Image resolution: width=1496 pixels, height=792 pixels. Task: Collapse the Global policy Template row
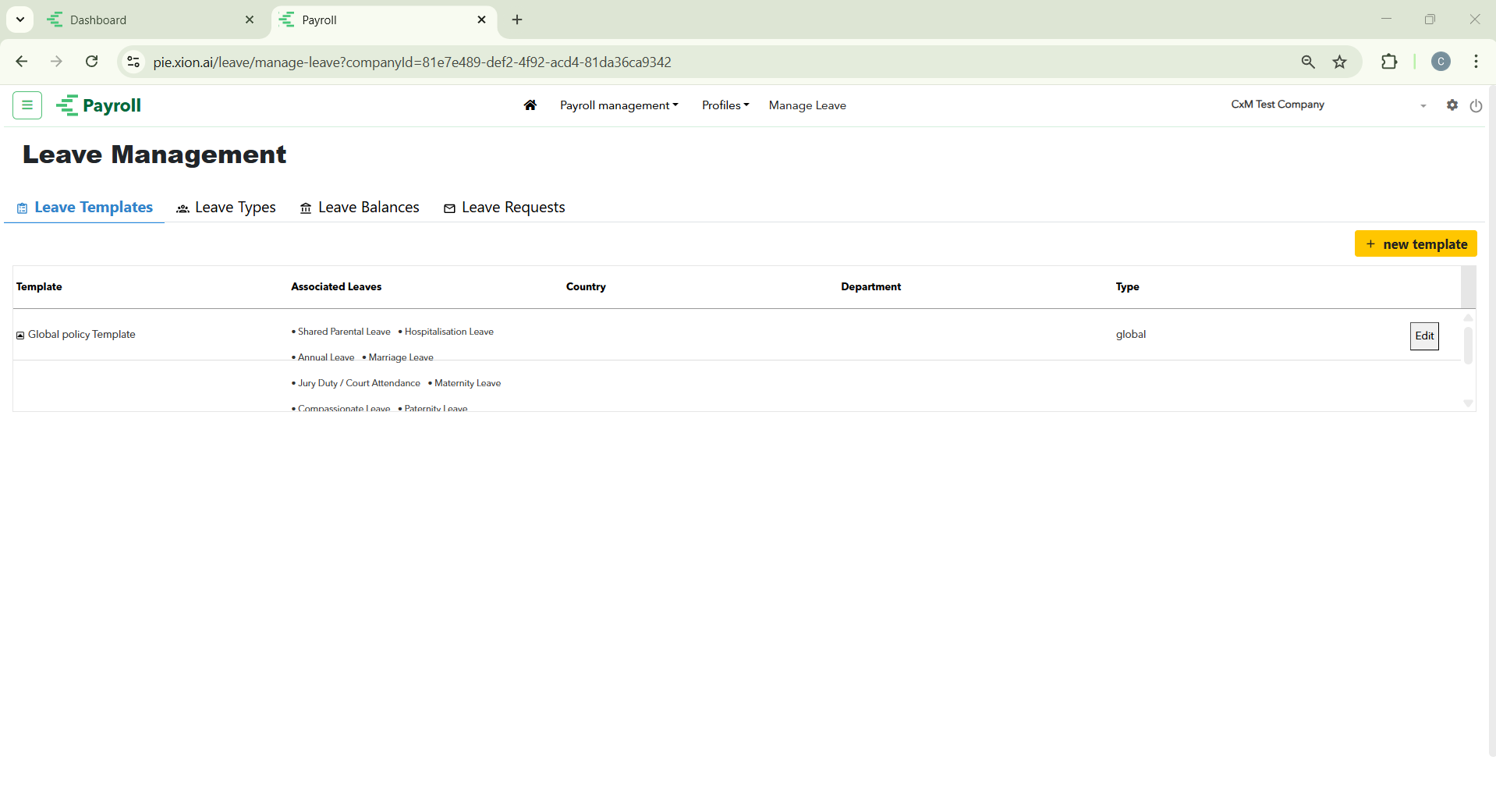[x=20, y=336]
